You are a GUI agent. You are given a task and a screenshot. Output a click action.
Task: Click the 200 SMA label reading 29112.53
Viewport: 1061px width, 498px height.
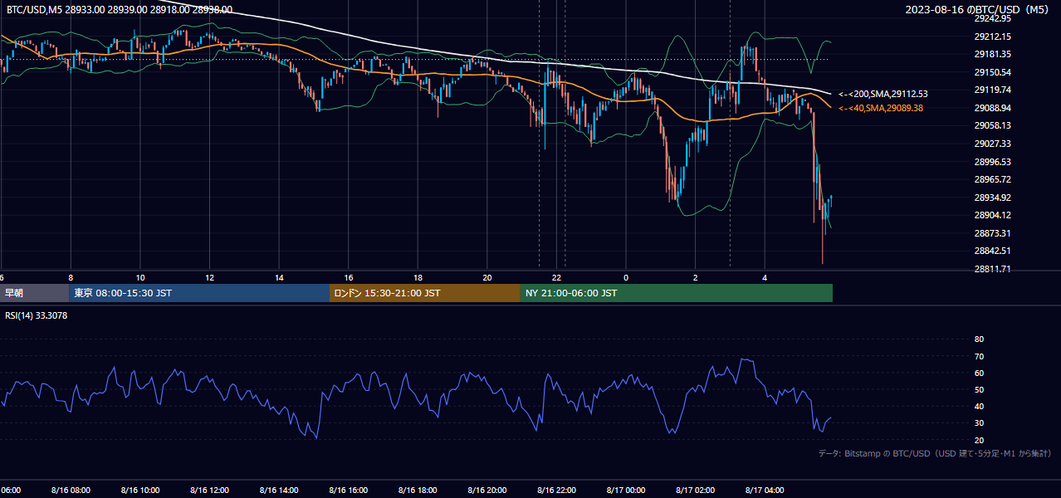[x=883, y=94]
